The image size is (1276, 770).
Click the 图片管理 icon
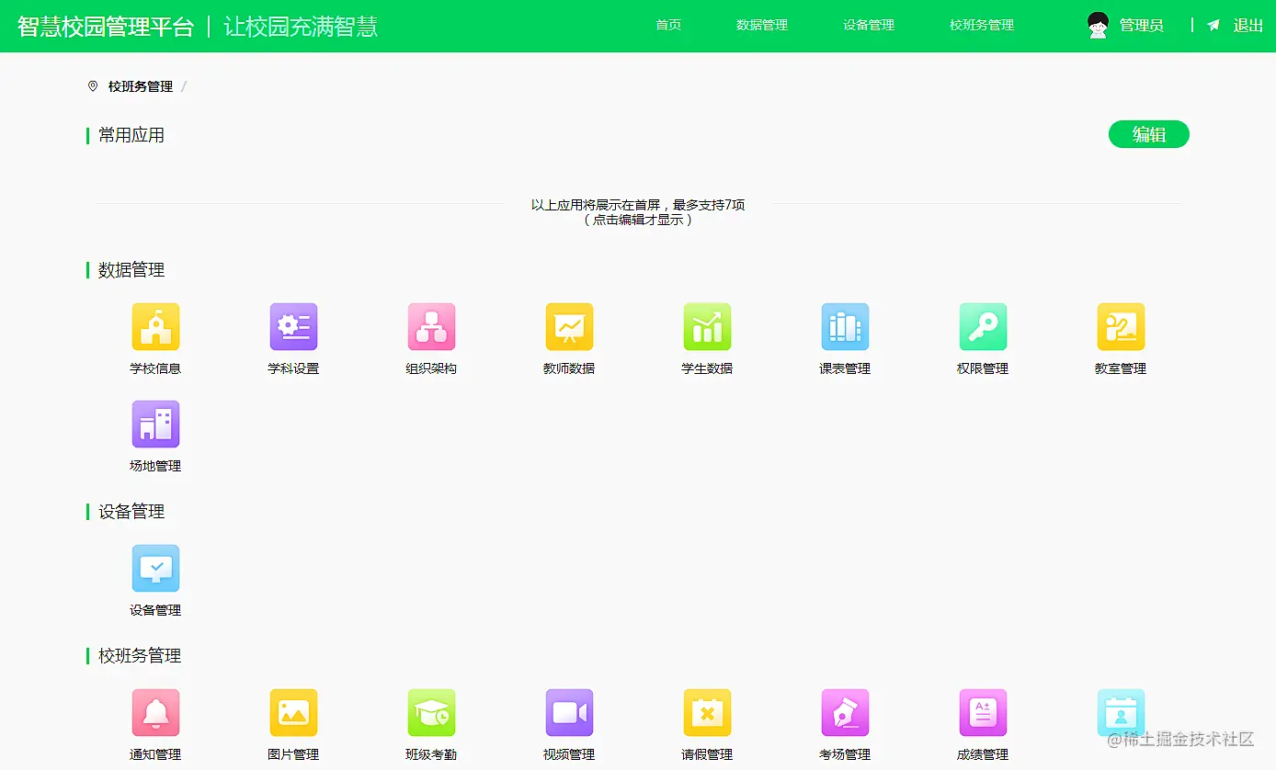pos(293,712)
